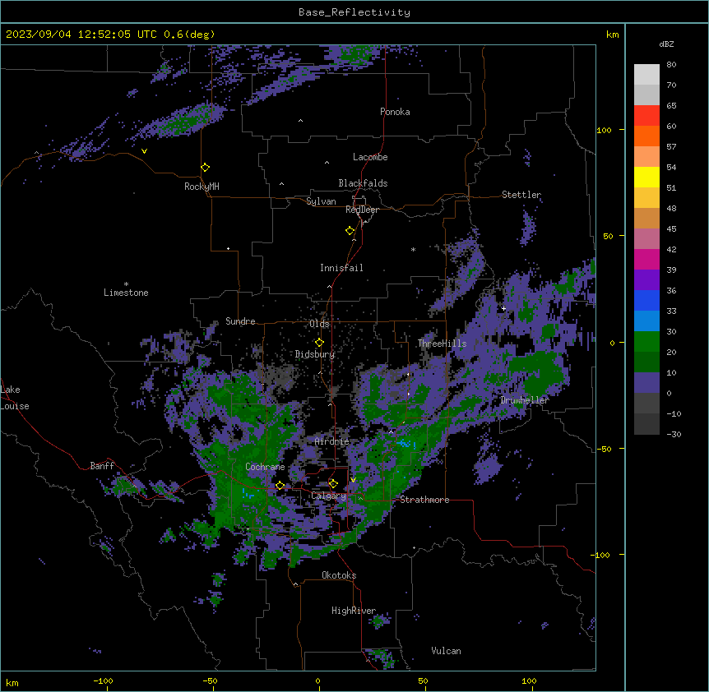
Task: Click the Blackfalds town label
Action: (363, 183)
